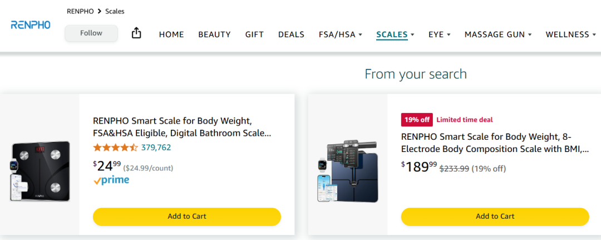Expand the SCALES dropdown menu

coord(395,35)
